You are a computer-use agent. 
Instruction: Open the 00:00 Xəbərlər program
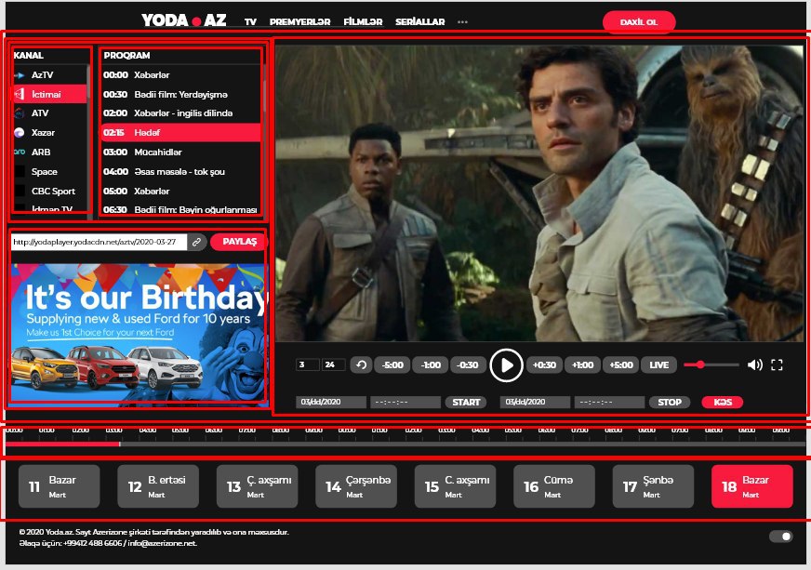(x=180, y=75)
